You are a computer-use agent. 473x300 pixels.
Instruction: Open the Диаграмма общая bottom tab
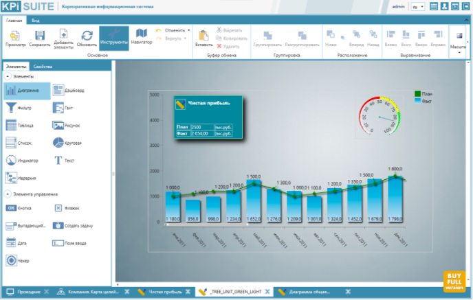305,292
